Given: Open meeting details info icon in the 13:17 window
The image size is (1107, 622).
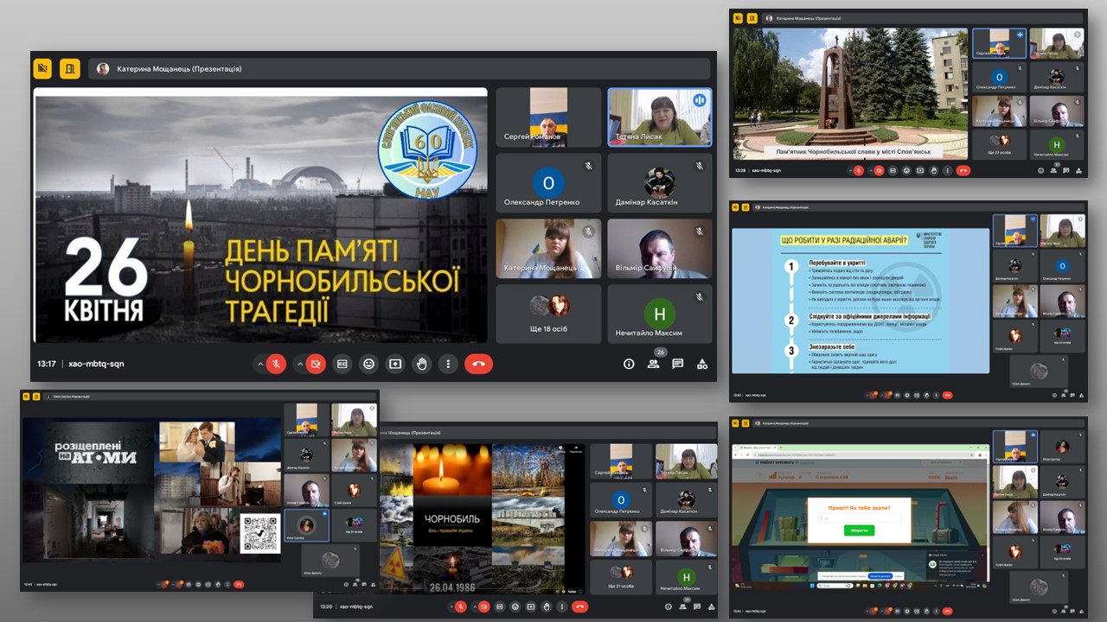Looking at the screenshot, I should pos(629,364).
